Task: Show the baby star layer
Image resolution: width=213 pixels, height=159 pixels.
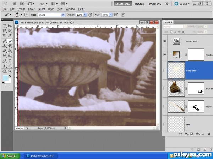Action: [x=165, y=70]
